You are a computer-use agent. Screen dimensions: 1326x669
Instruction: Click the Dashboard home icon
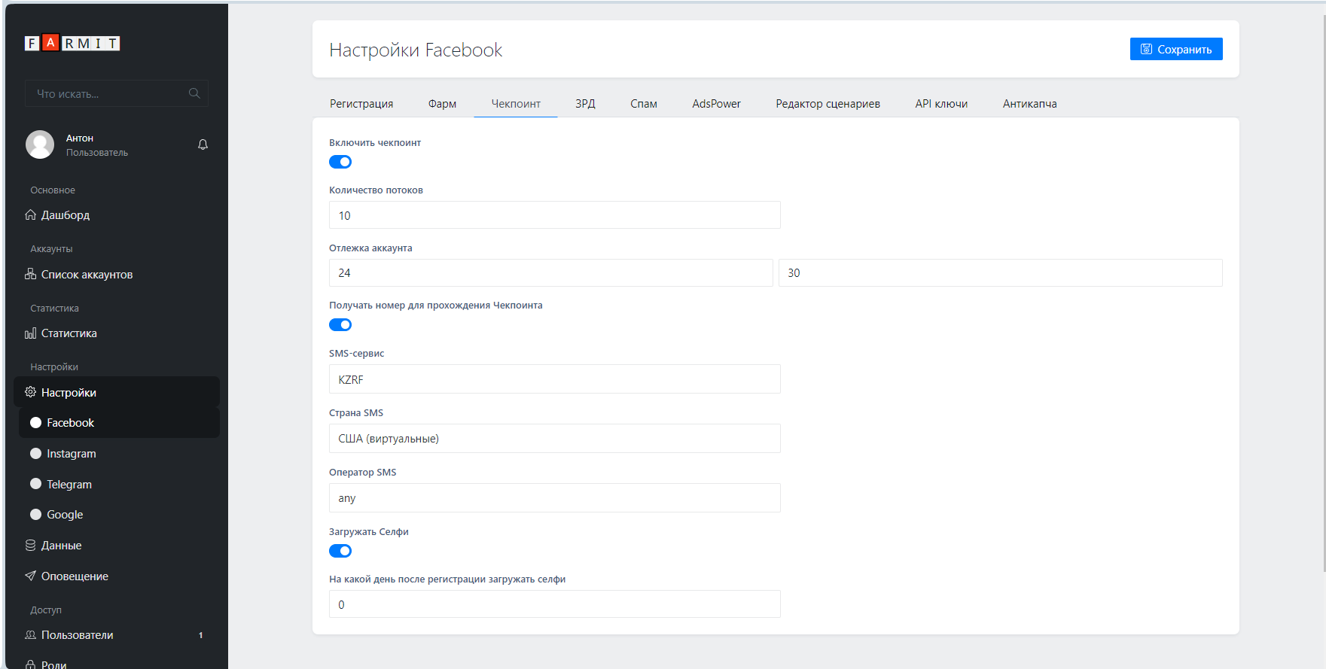pyautogui.click(x=31, y=215)
